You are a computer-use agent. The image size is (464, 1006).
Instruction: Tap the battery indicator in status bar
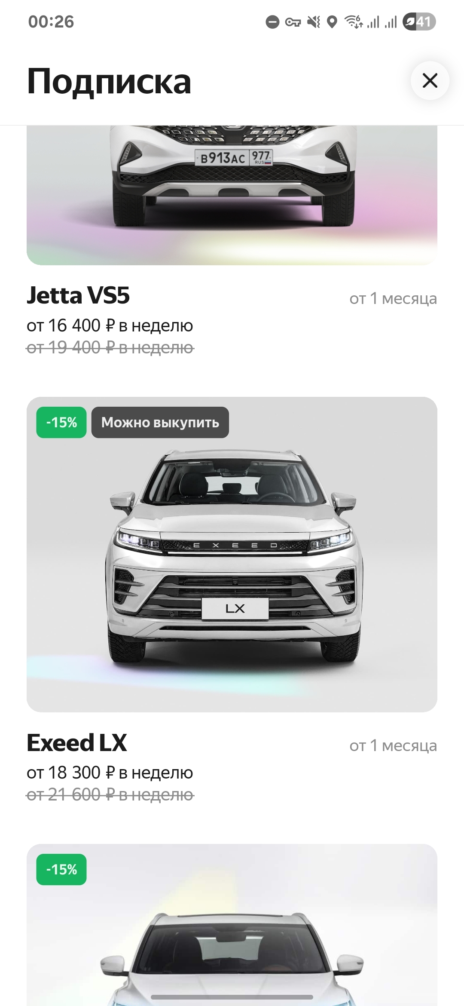coord(419,21)
